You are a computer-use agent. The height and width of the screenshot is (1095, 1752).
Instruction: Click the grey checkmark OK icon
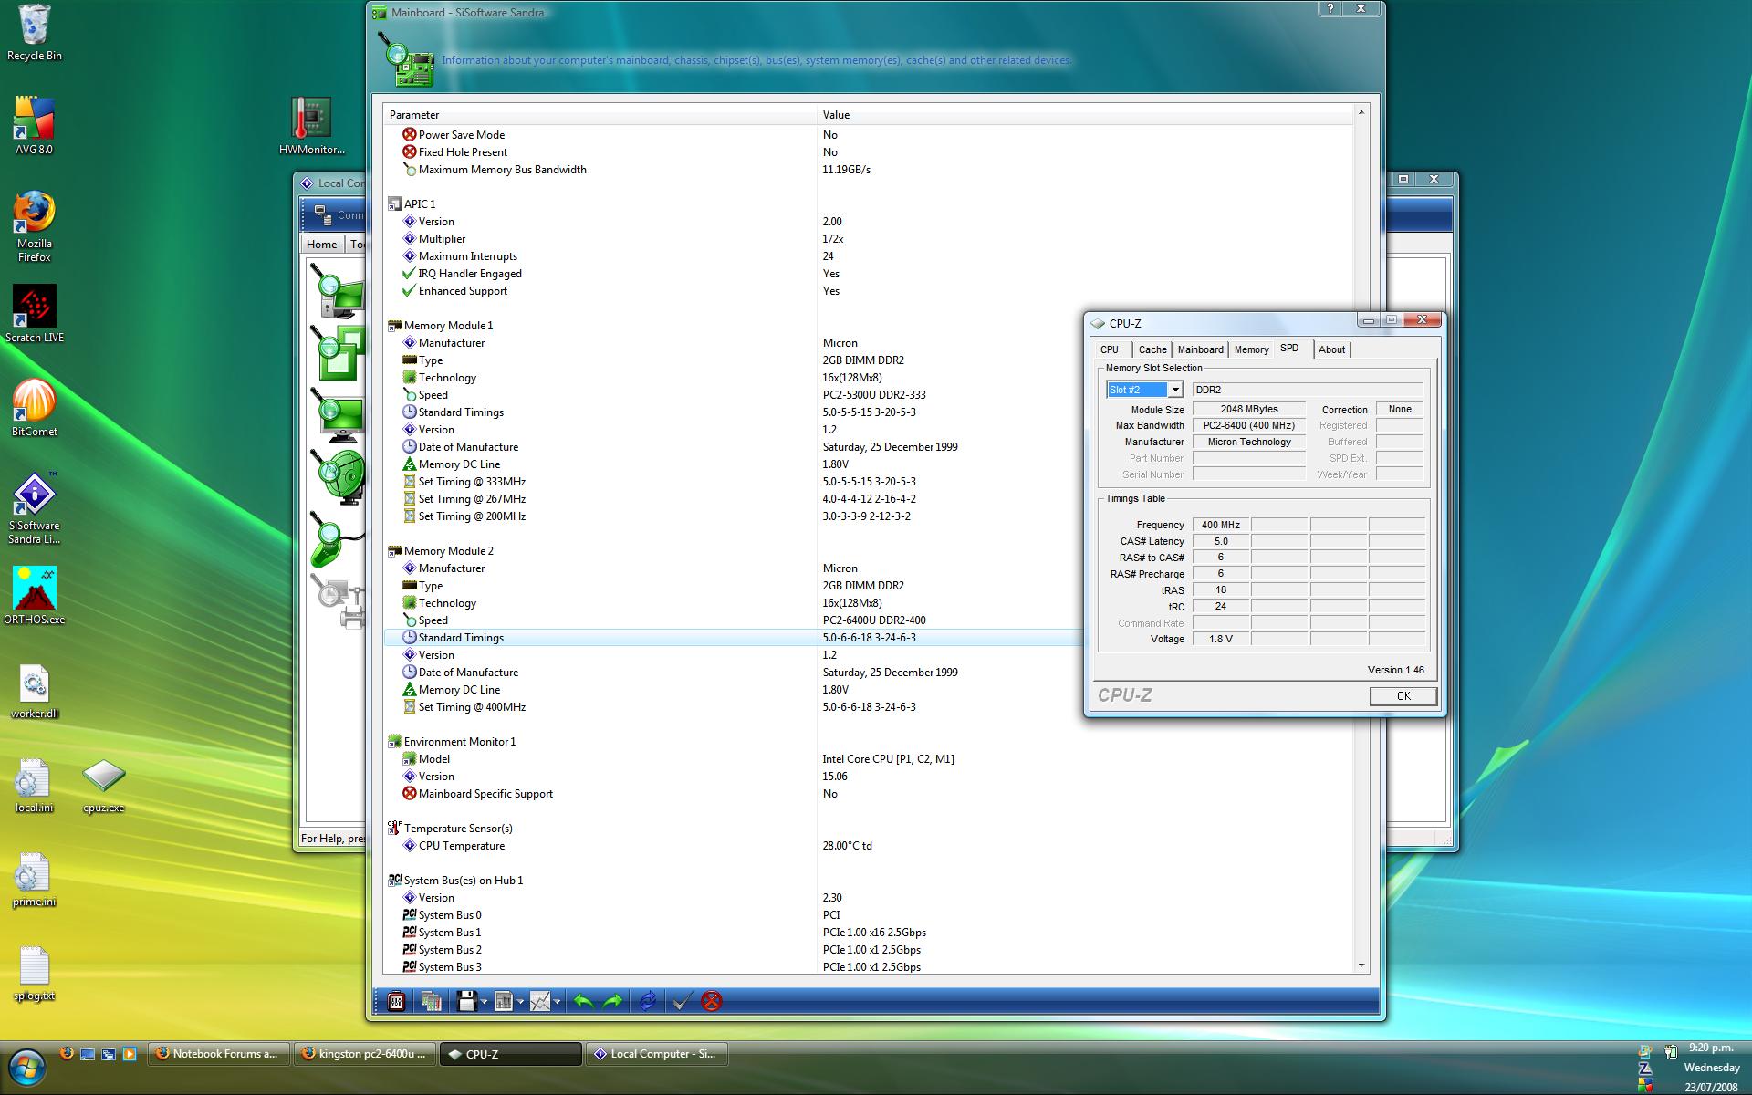pos(682,1001)
